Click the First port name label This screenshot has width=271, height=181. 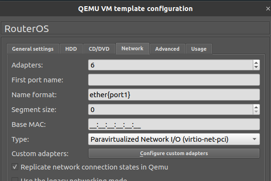37,80
